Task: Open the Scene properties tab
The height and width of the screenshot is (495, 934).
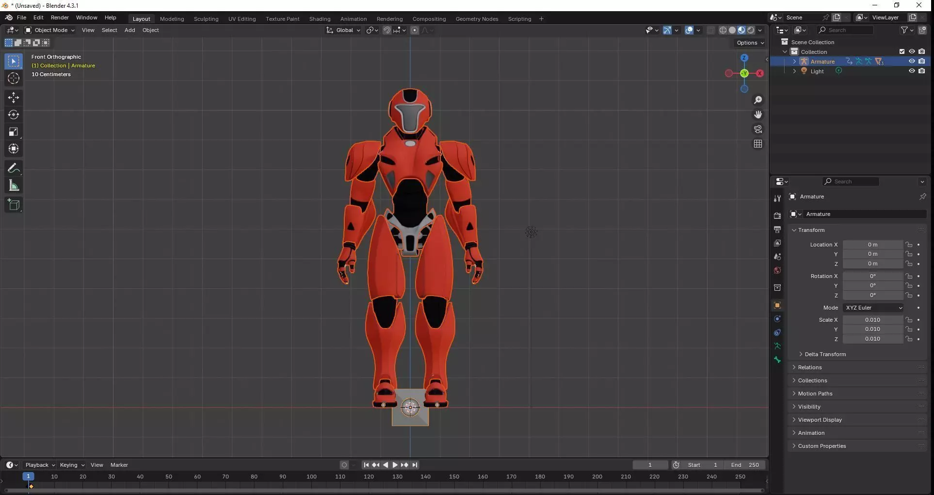Action: click(x=777, y=256)
